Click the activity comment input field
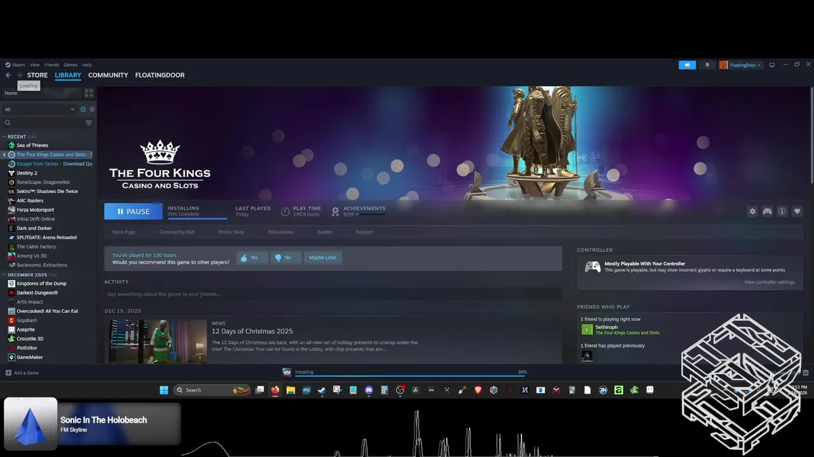This screenshot has height=457, width=814. click(333, 294)
